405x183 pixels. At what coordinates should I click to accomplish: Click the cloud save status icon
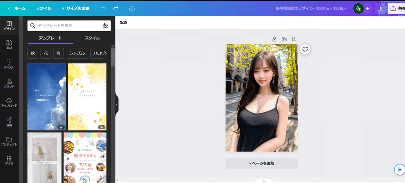(x=132, y=8)
